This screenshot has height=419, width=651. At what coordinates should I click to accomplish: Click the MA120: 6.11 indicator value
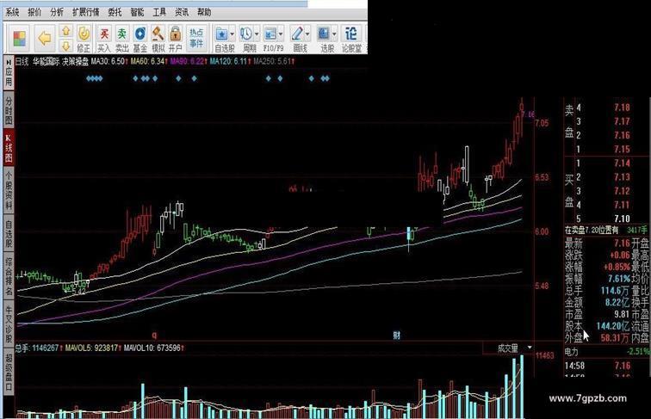coord(230,61)
